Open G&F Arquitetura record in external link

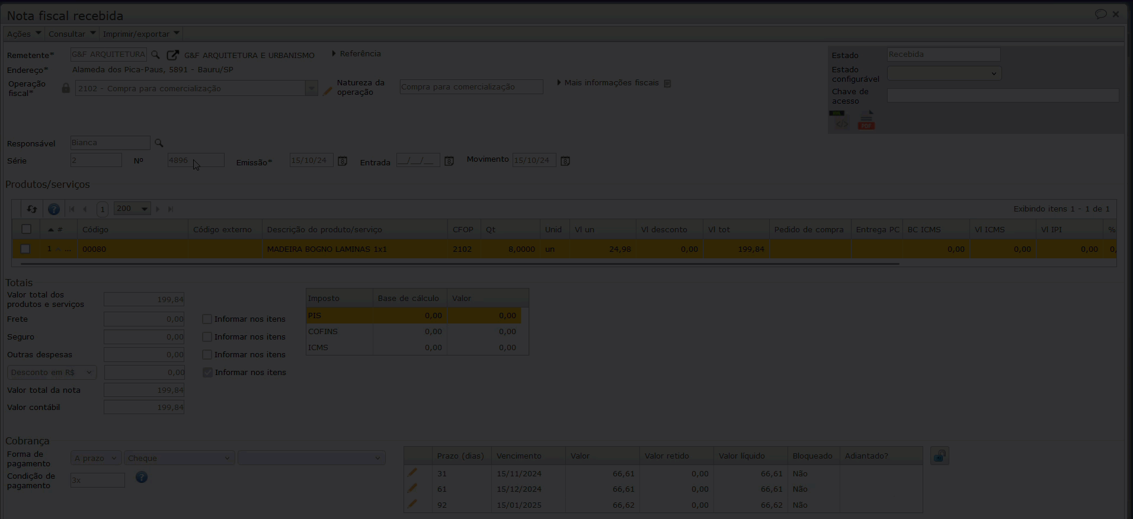172,55
